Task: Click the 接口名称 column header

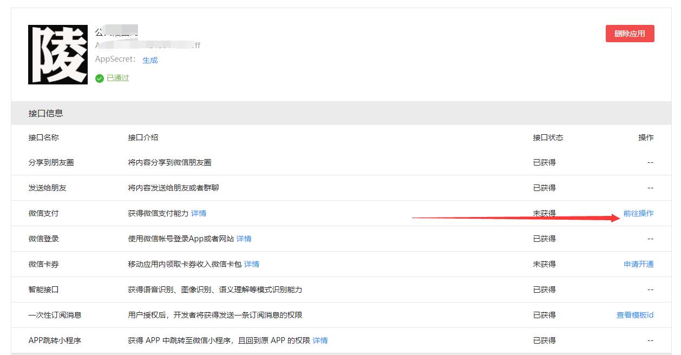Action: pos(44,137)
